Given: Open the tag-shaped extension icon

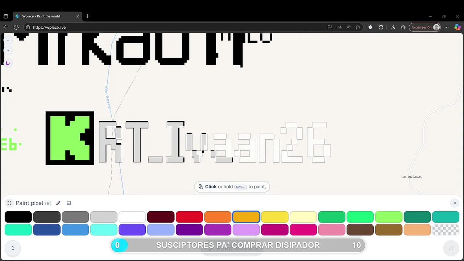Looking at the screenshot, I should tap(370, 27).
